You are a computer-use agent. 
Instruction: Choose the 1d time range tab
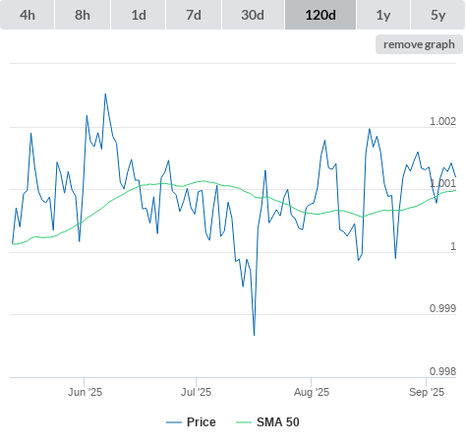(x=139, y=15)
